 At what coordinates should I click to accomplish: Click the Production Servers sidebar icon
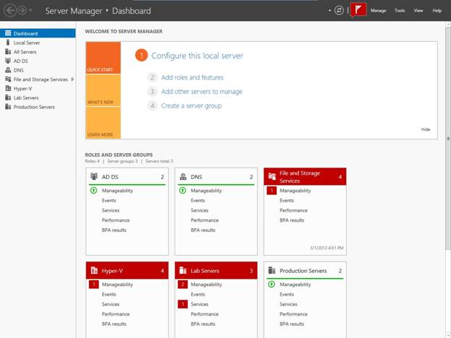(8, 107)
